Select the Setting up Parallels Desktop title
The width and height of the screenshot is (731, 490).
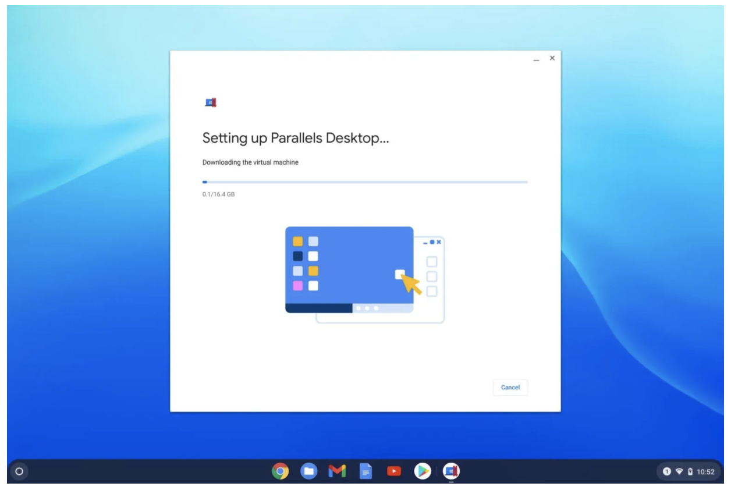pyautogui.click(x=296, y=138)
